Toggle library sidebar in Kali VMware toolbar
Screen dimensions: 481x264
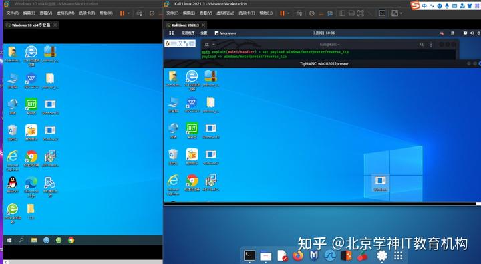point(343,13)
